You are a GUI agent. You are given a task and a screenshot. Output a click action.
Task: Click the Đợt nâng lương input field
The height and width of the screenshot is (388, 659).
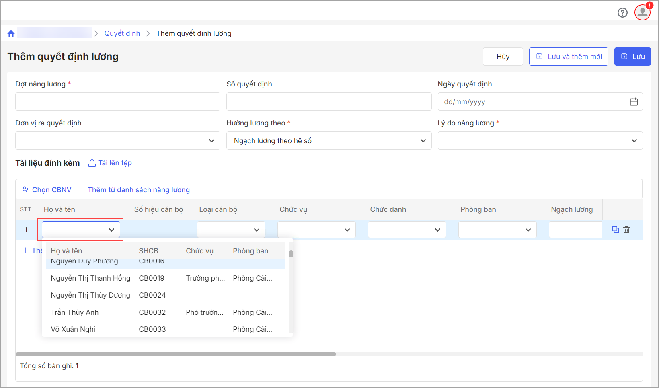[x=118, y=102]
